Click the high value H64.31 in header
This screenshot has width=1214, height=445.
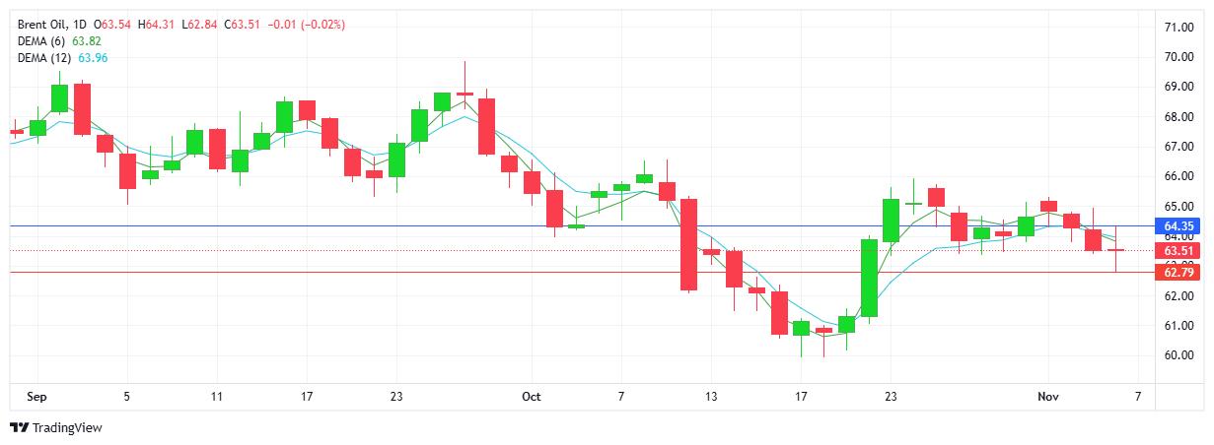pyautogui.click(x=158, y=24)
